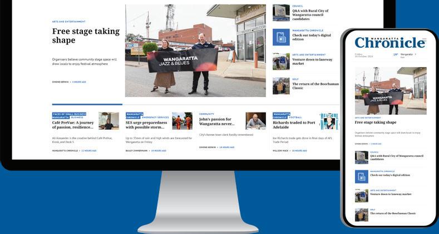Open the 'Free stage taking shape' headline on the phone
Image resolution: width=439 pixels, height=234 pixels.
click(376, 123)
